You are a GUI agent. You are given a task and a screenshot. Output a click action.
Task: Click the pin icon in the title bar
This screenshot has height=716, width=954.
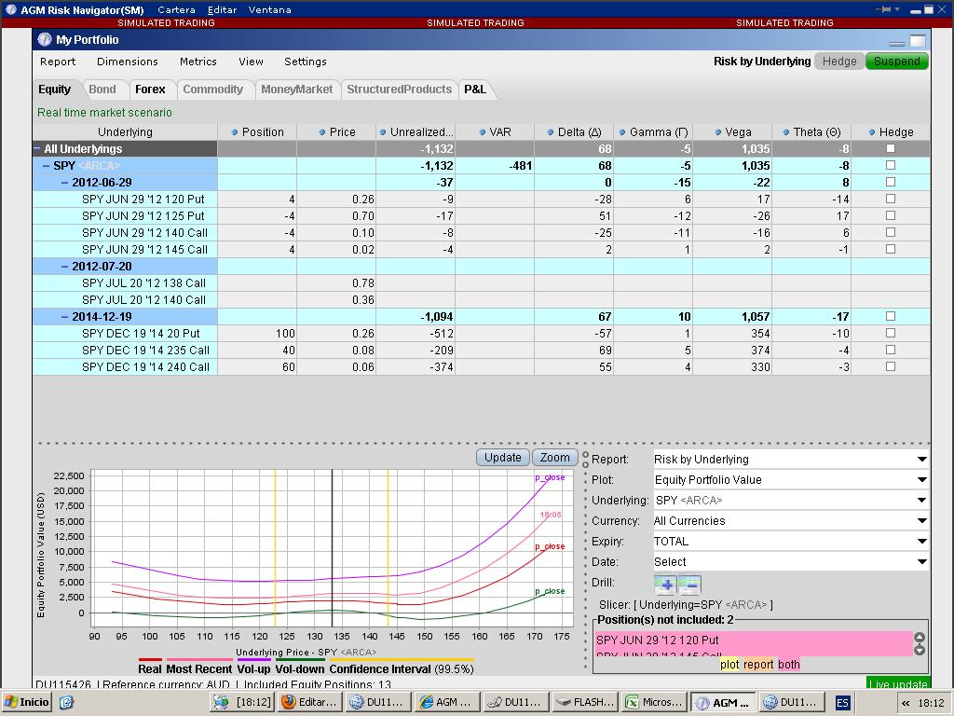coord(885,9)
